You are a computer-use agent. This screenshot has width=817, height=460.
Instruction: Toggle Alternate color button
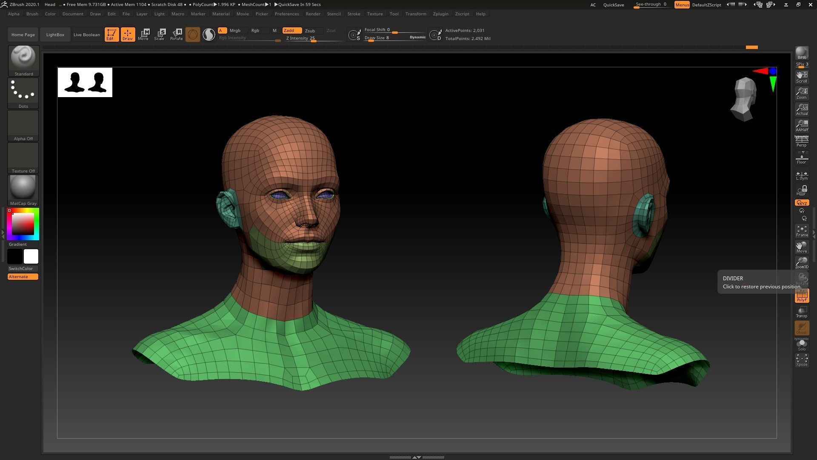(23, 277)
